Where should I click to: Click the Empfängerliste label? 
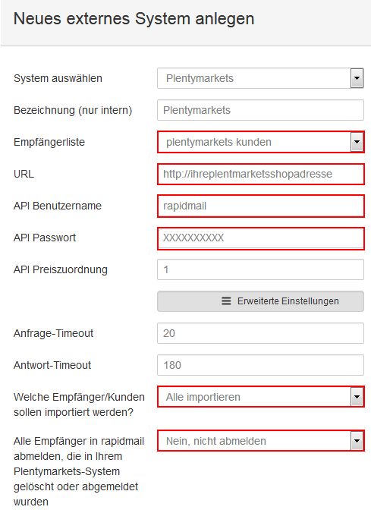pyautogui.click(x=49, y=143)
